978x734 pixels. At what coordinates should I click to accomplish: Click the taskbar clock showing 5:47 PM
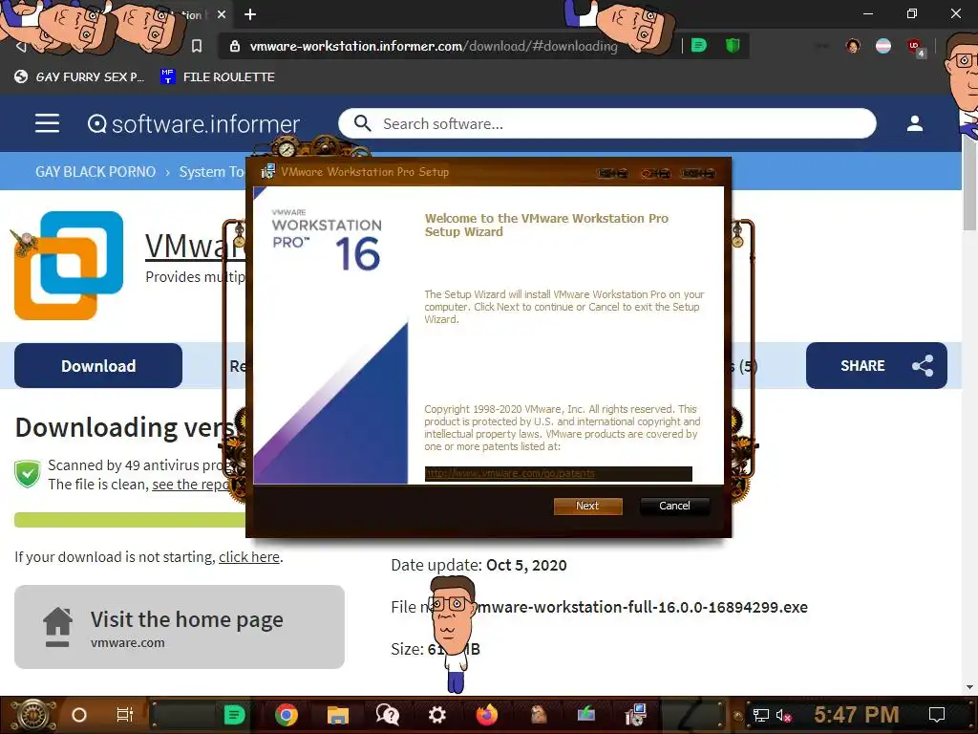[x=857, y=714]
